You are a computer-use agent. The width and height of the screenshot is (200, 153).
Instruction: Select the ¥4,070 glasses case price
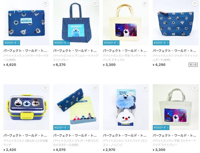59,150
